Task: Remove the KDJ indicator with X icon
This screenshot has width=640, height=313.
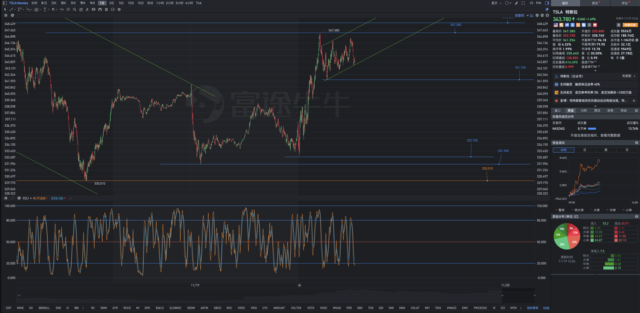Action: pos(19,198)
